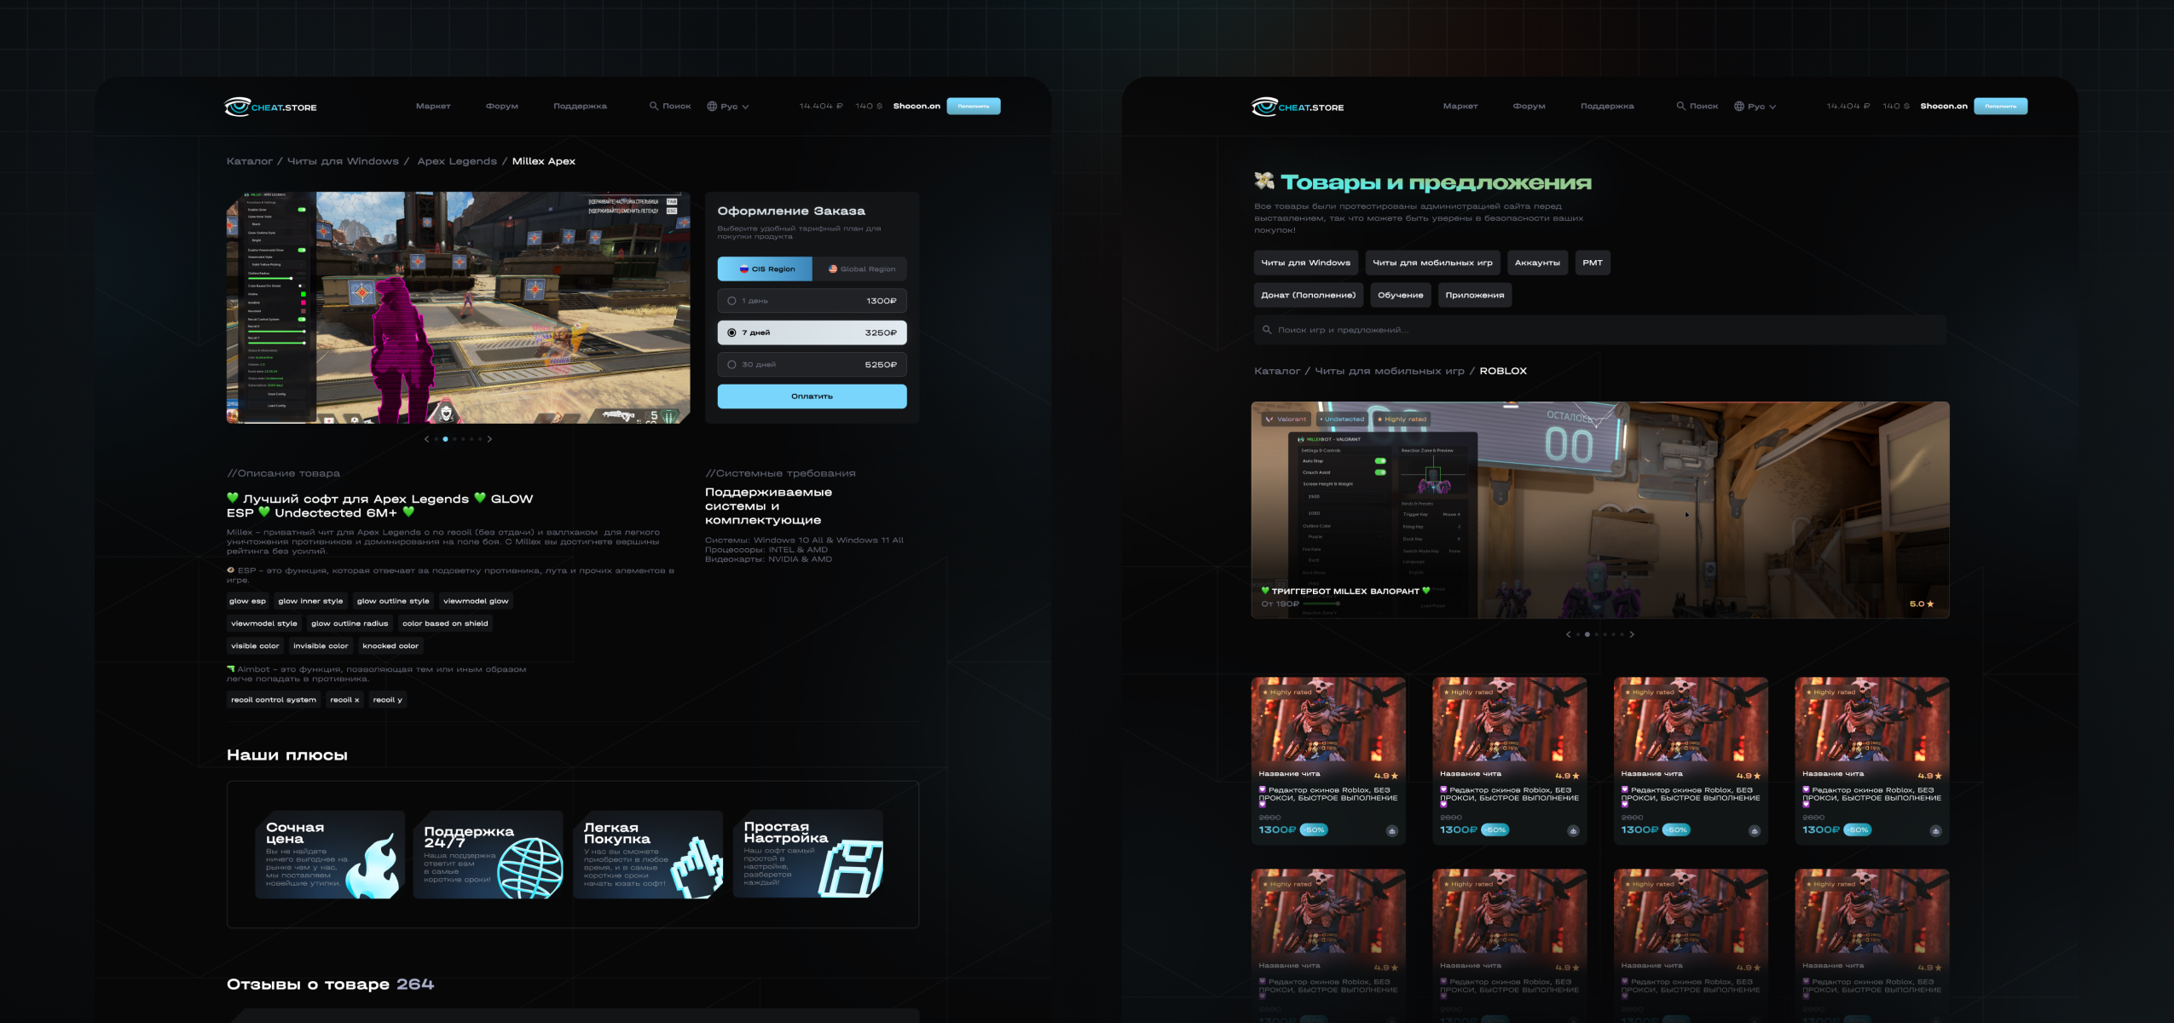Switch to the Global Region tab
Image resolution: width=2174 pixels, height=1023 pixels.
point(860,269)
